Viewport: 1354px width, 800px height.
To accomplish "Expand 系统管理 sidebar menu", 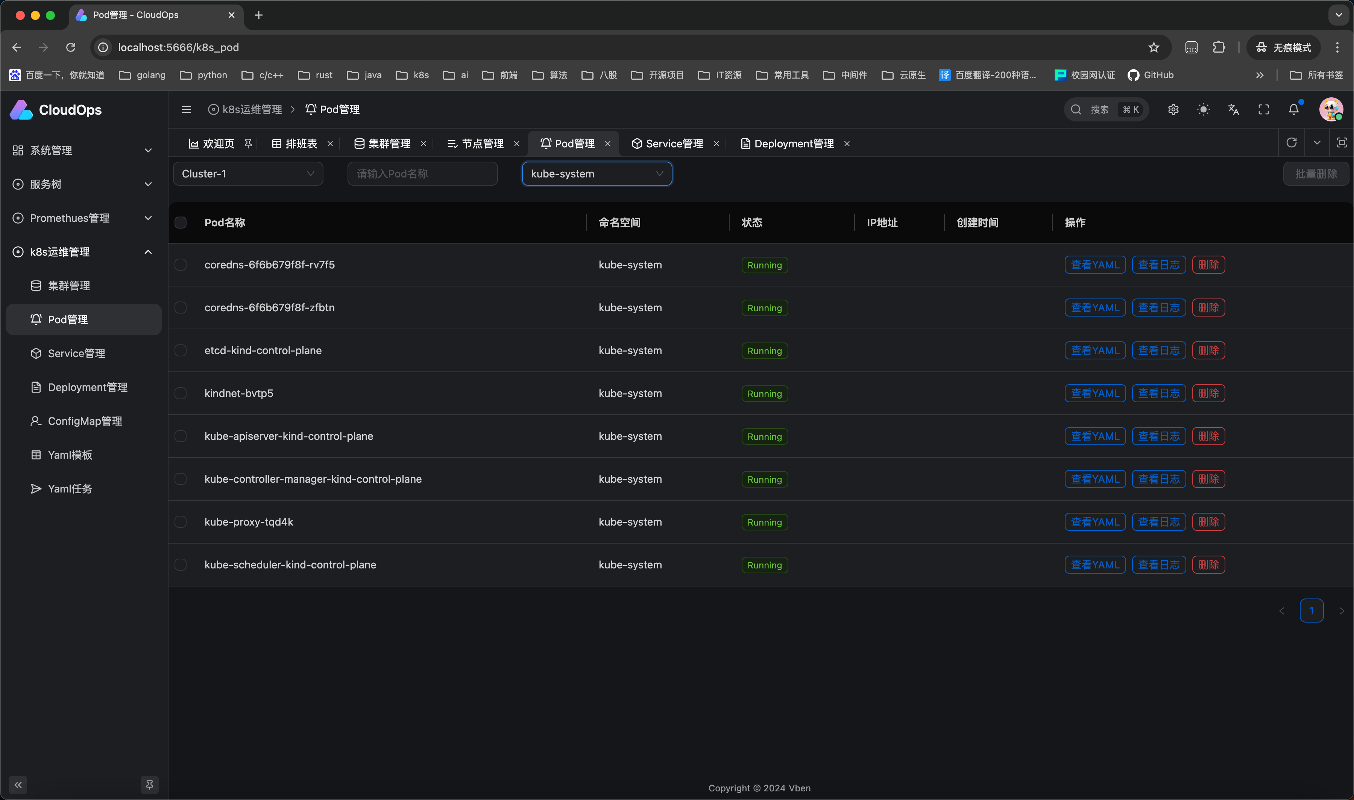I will coord(83,150).
